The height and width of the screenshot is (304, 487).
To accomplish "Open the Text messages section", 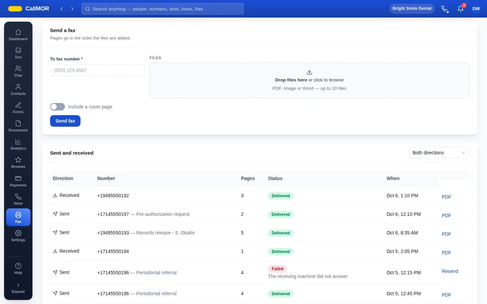I will (18, 53).
